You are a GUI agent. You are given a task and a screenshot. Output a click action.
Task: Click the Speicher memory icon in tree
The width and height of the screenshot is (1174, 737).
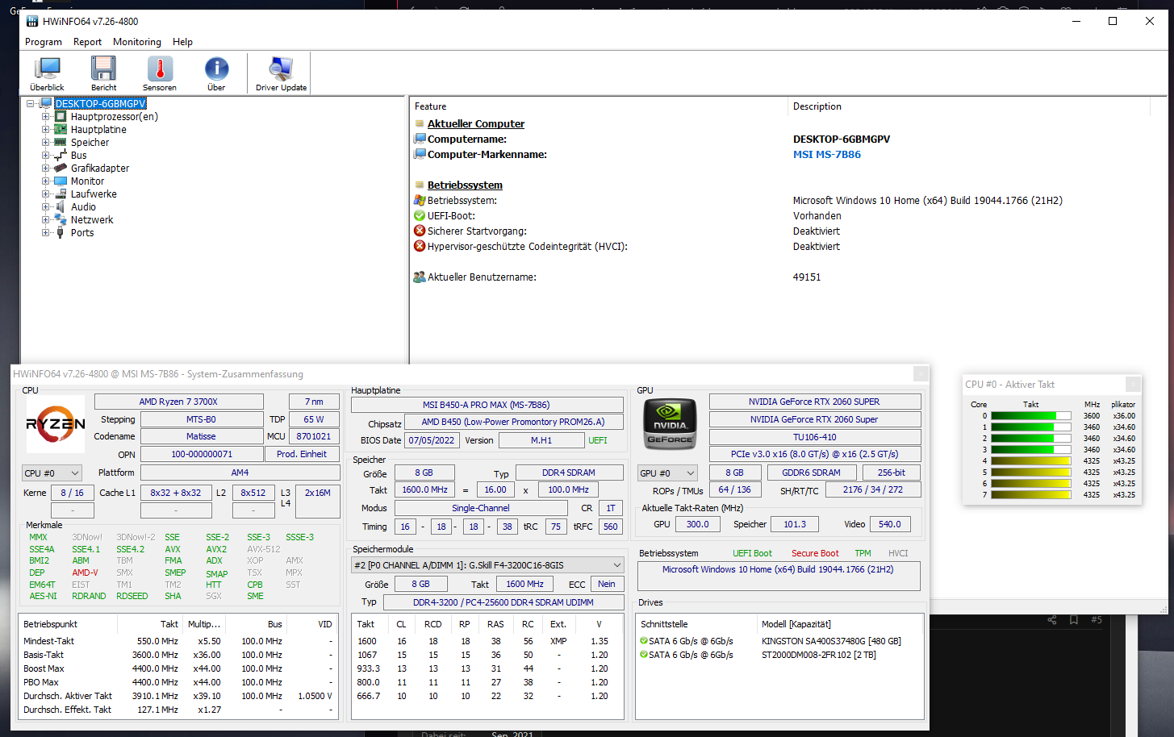tap(61, 142)
